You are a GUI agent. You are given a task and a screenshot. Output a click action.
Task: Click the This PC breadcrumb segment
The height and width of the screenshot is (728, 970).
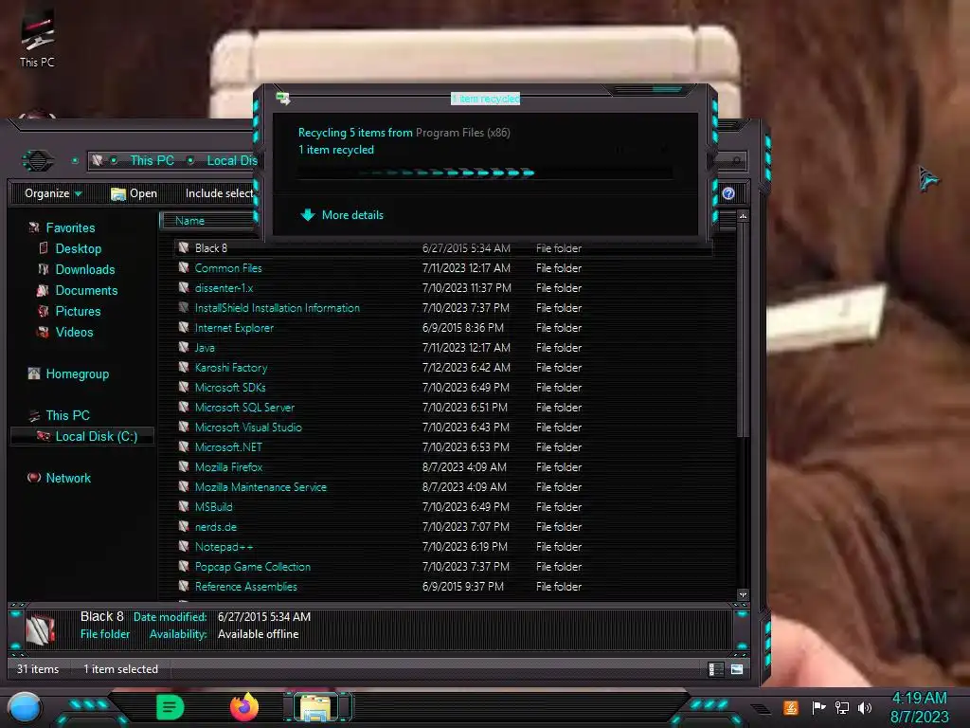[152, 161]
